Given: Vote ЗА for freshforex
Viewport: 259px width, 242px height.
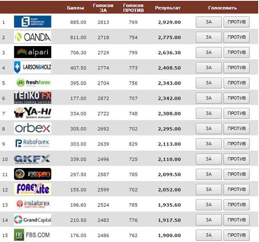Looking at the screenshot, I should click(x=208, y=83).
